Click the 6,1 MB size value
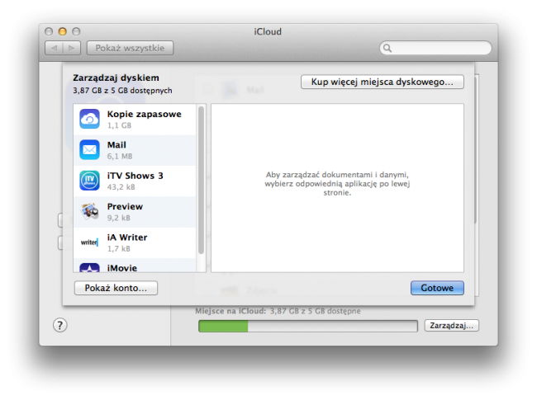 click(x=120, y=156)
